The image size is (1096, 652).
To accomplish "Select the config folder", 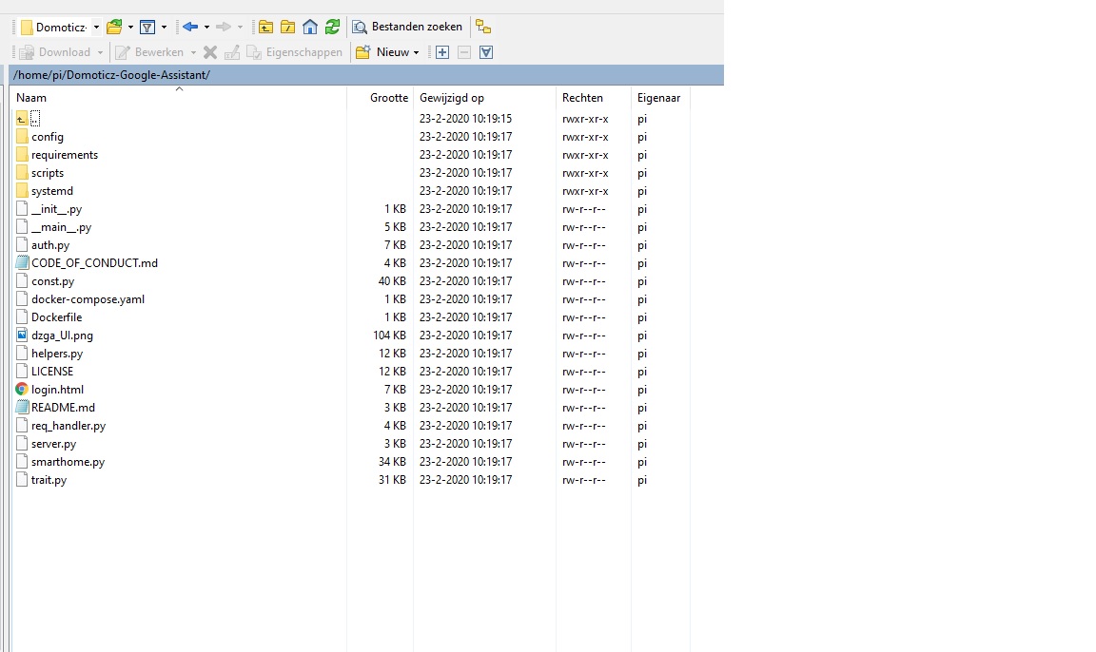I will coord(48,137).
